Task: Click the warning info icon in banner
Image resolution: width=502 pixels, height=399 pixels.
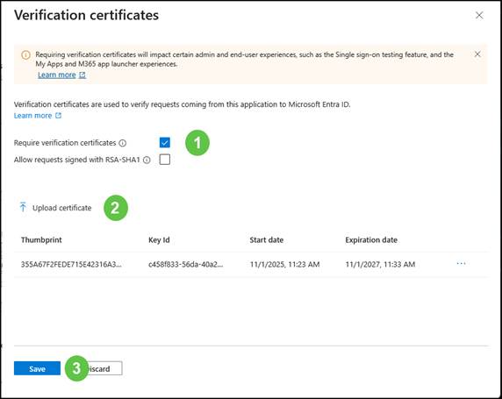Action: pos(26,55)
